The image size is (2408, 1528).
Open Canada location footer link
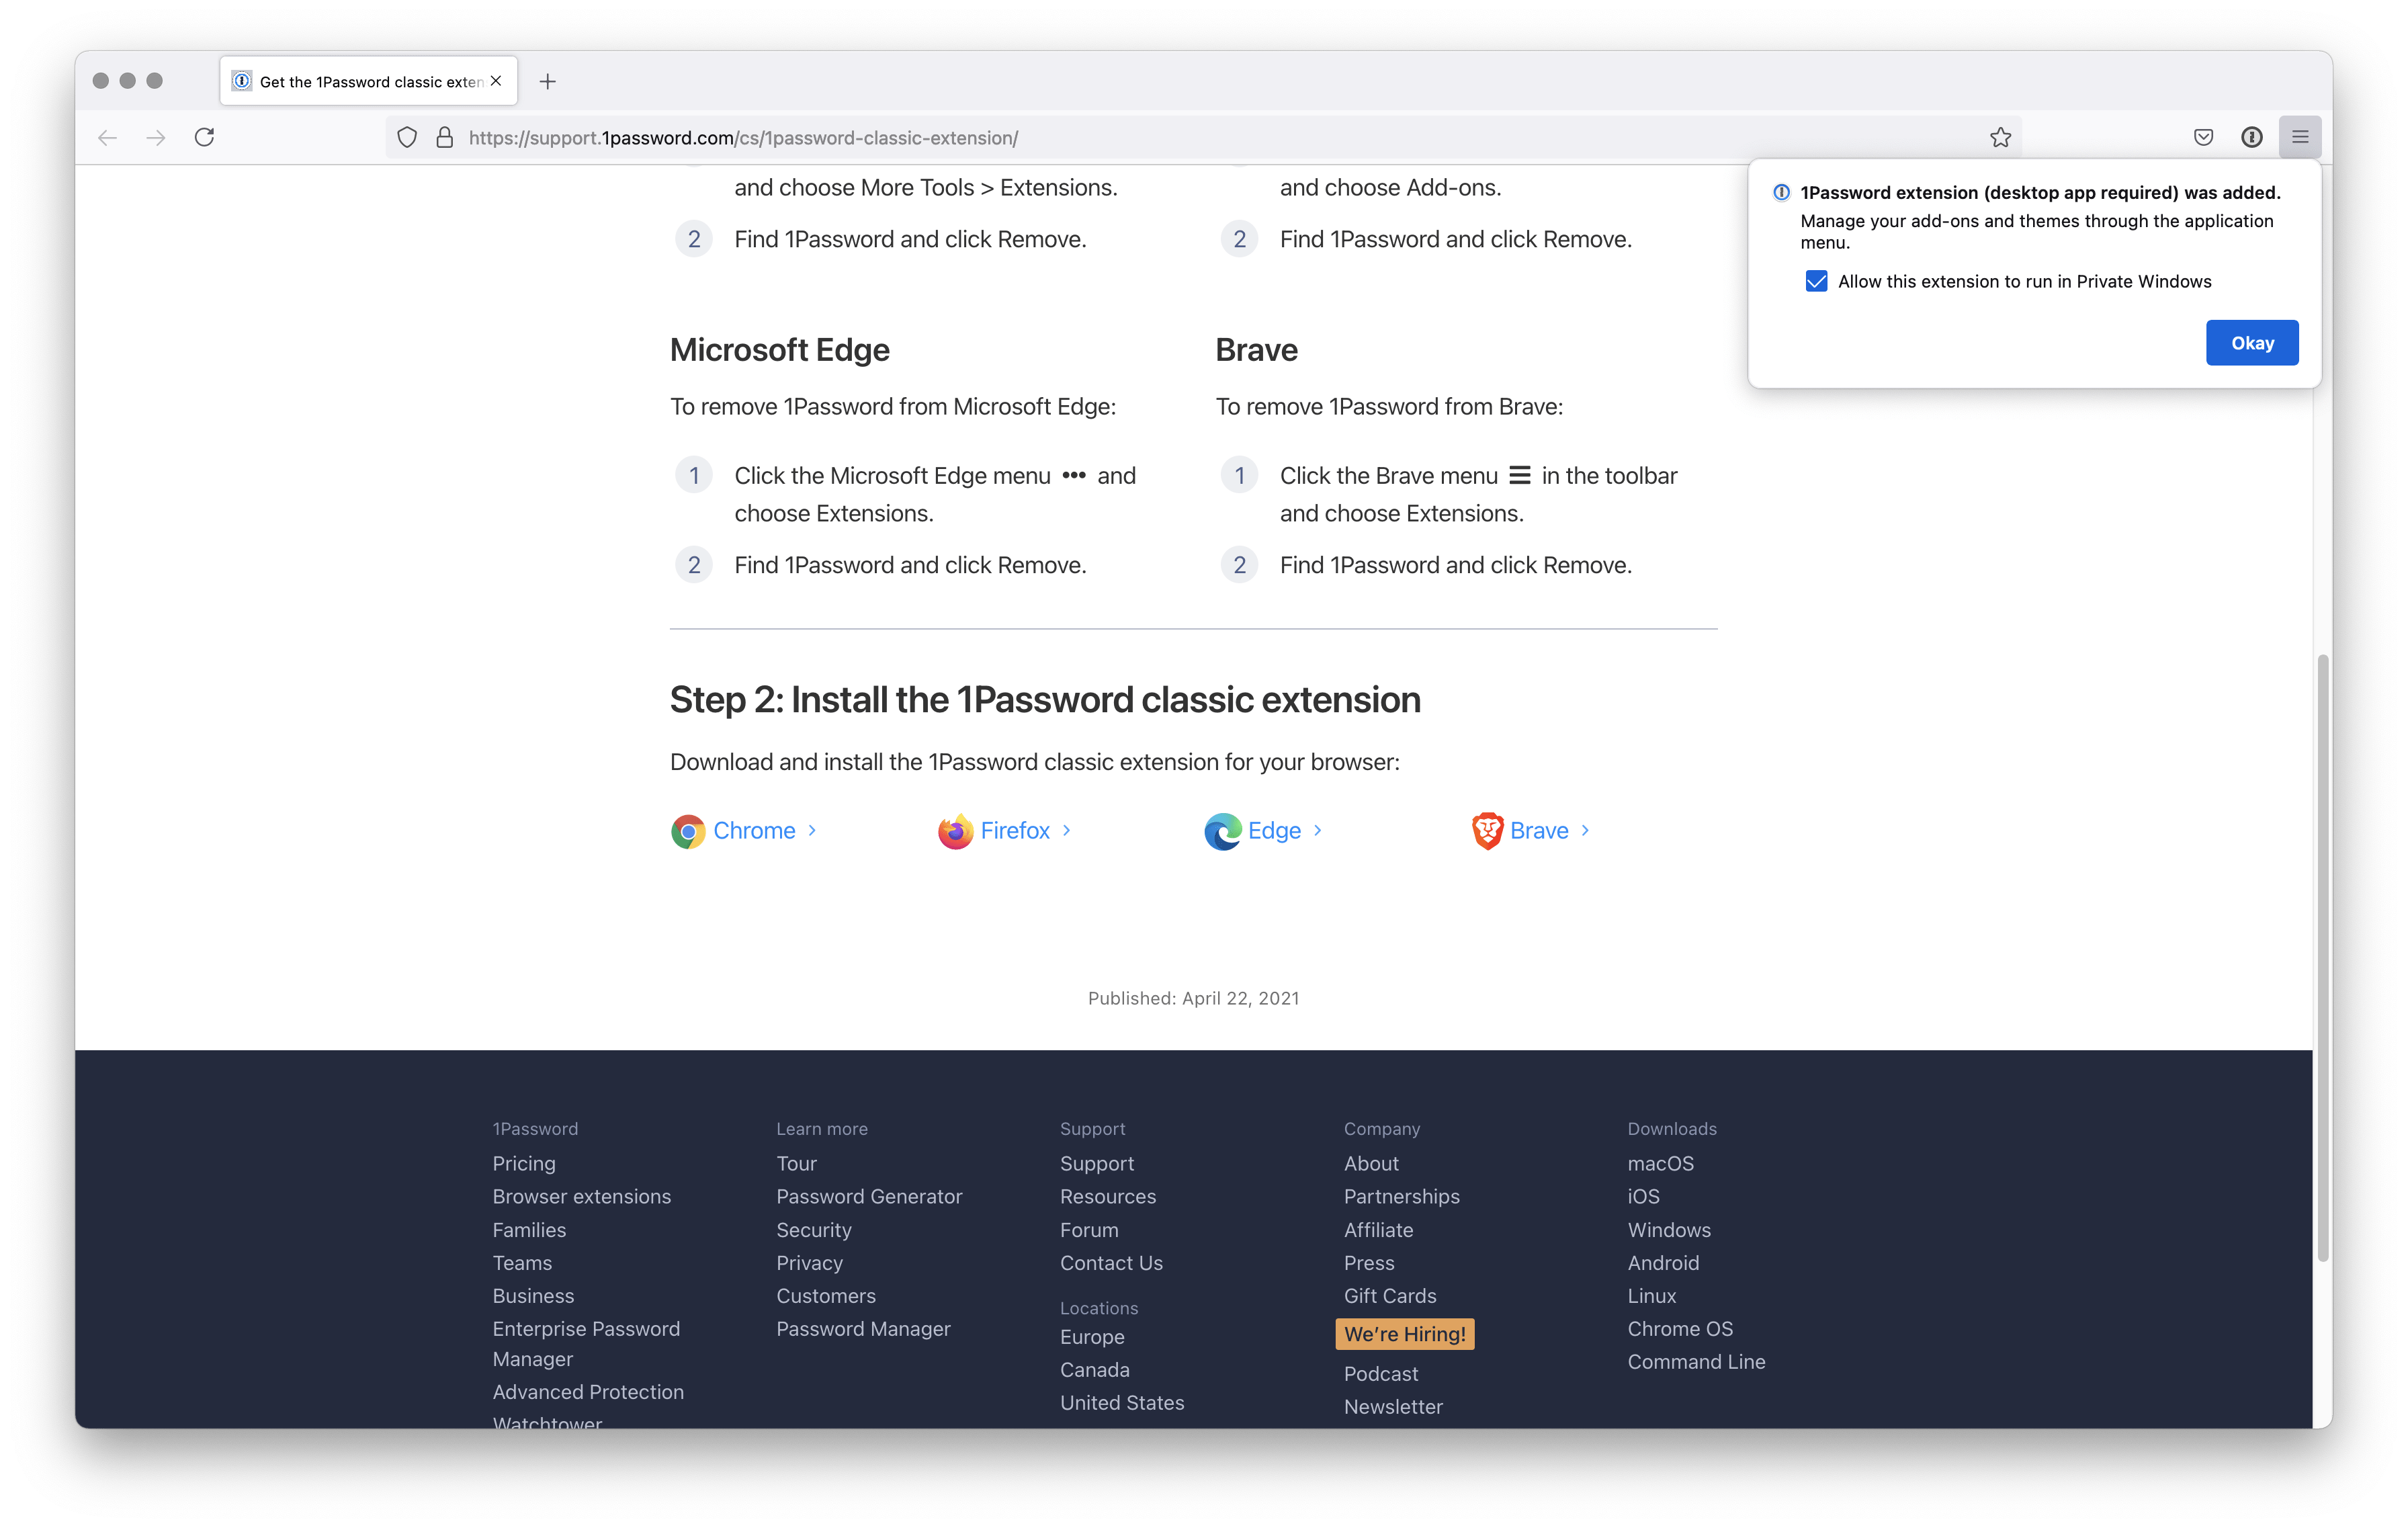click(x=1095, y=1370)
